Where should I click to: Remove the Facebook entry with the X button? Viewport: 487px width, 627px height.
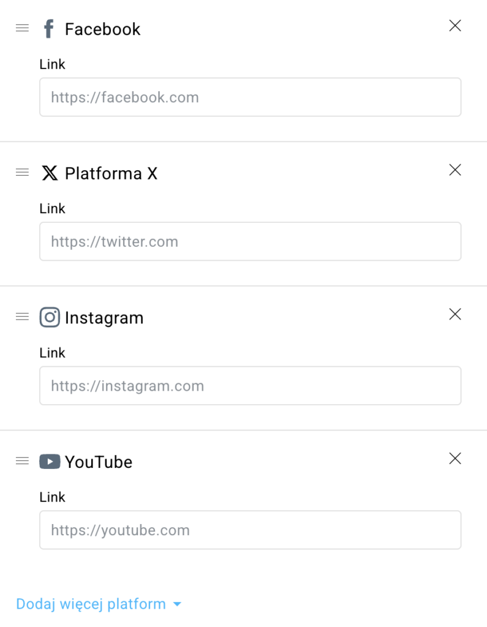point(455,26)
